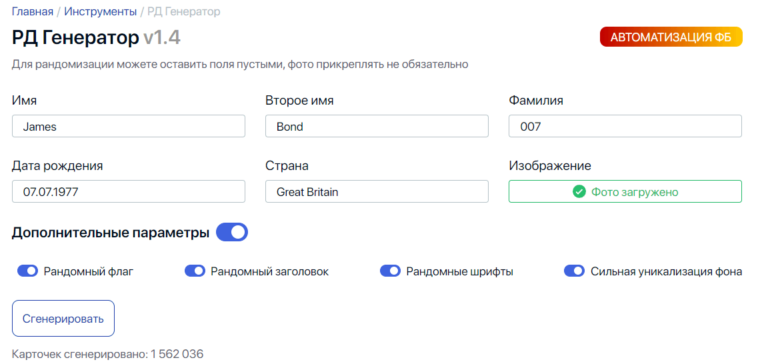This screenshot has width=766, height=364.
Task: Click the Карточек сгенерировано counter text
Action: tap(107, 354)
